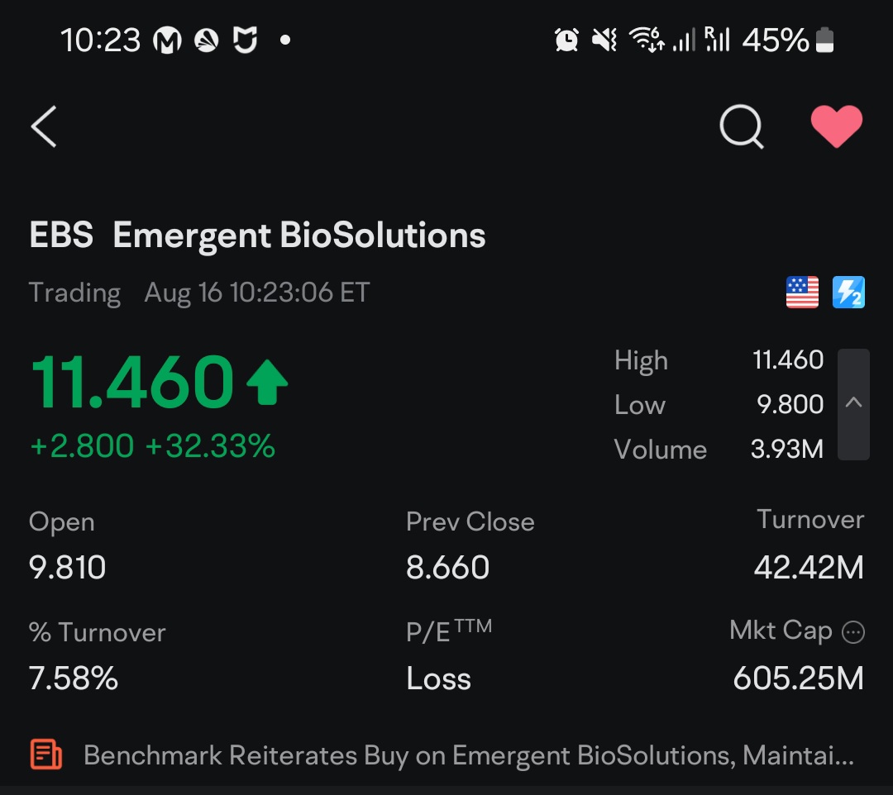
Task: Toggle the favorite heart icon
Action: pyautogui.click(x=836, y=126)
